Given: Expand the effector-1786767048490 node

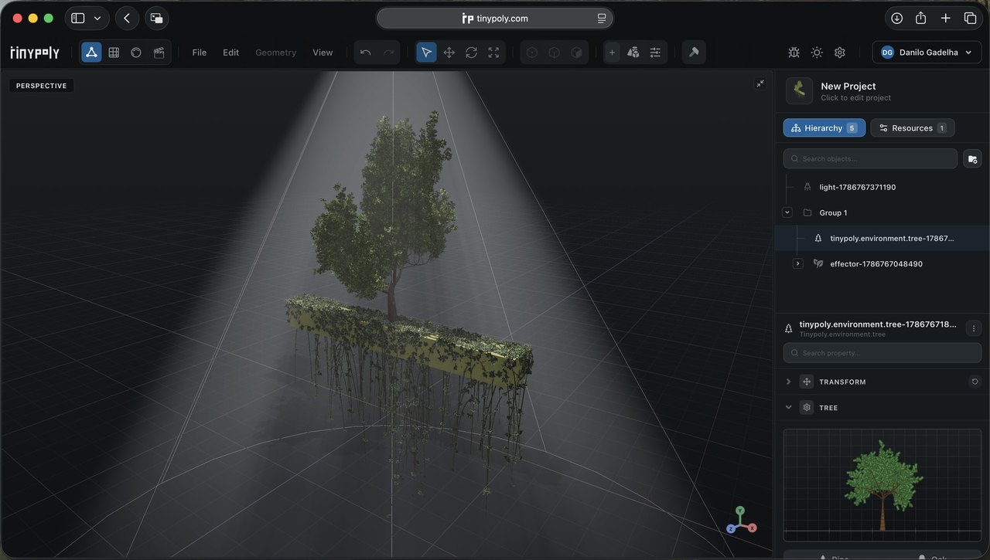Looking at the screenshot, I should pos(798,263).
